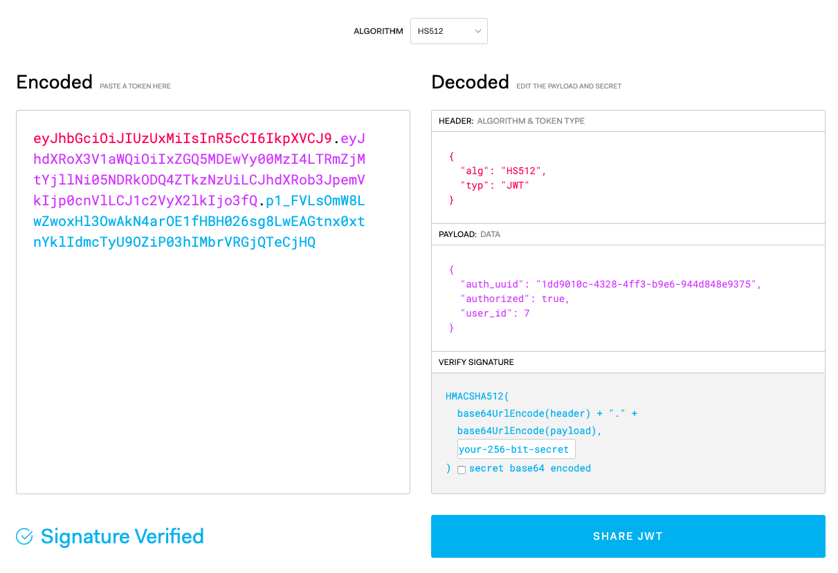Click the chevron on the algorithm selector

click(477, 30)
